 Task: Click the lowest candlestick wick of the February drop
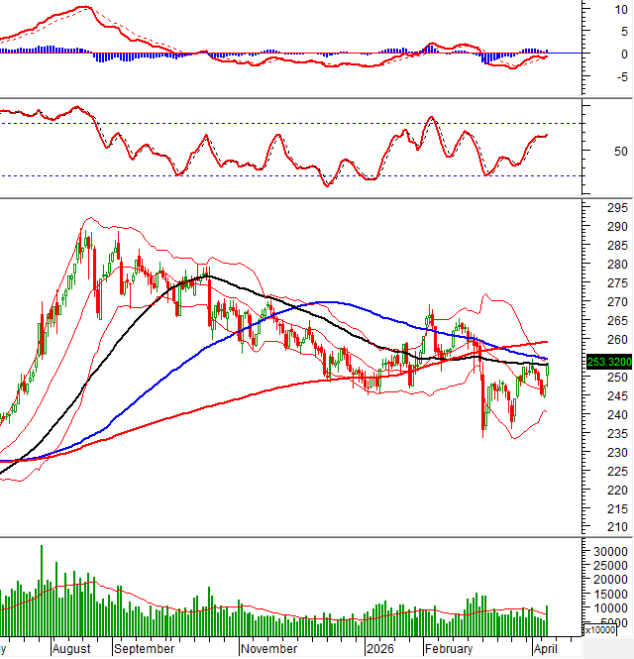coord(483,461)
